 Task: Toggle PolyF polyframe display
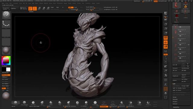(x=166, y=80)
